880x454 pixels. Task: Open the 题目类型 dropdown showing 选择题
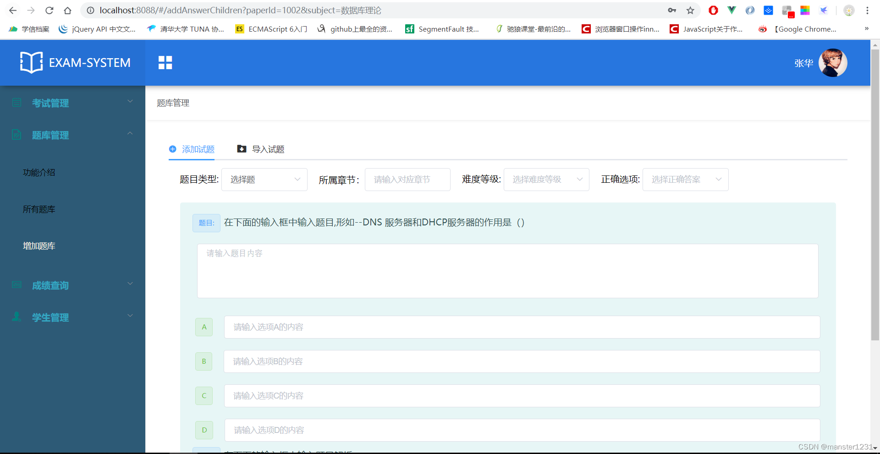[264, 179]
